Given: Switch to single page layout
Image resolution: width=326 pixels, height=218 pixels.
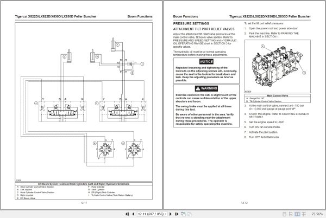Looking at the screenshot, I should coord(284,214).
